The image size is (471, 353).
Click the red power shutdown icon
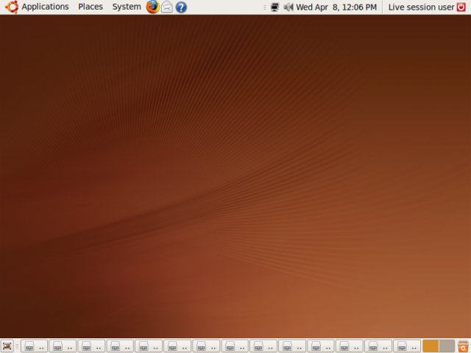(461, 7)
